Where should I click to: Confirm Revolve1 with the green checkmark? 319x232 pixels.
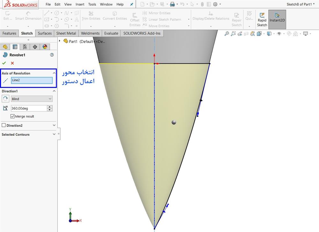tap(4, 63)
